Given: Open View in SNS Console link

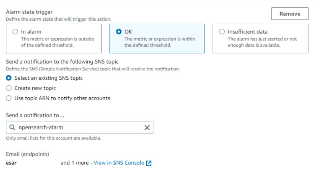Looking at the screenshot, I should pyautogui.click(x=119, y=163).
